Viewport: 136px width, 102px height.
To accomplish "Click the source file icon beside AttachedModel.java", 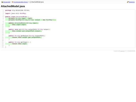I will [x=30, y=2].
